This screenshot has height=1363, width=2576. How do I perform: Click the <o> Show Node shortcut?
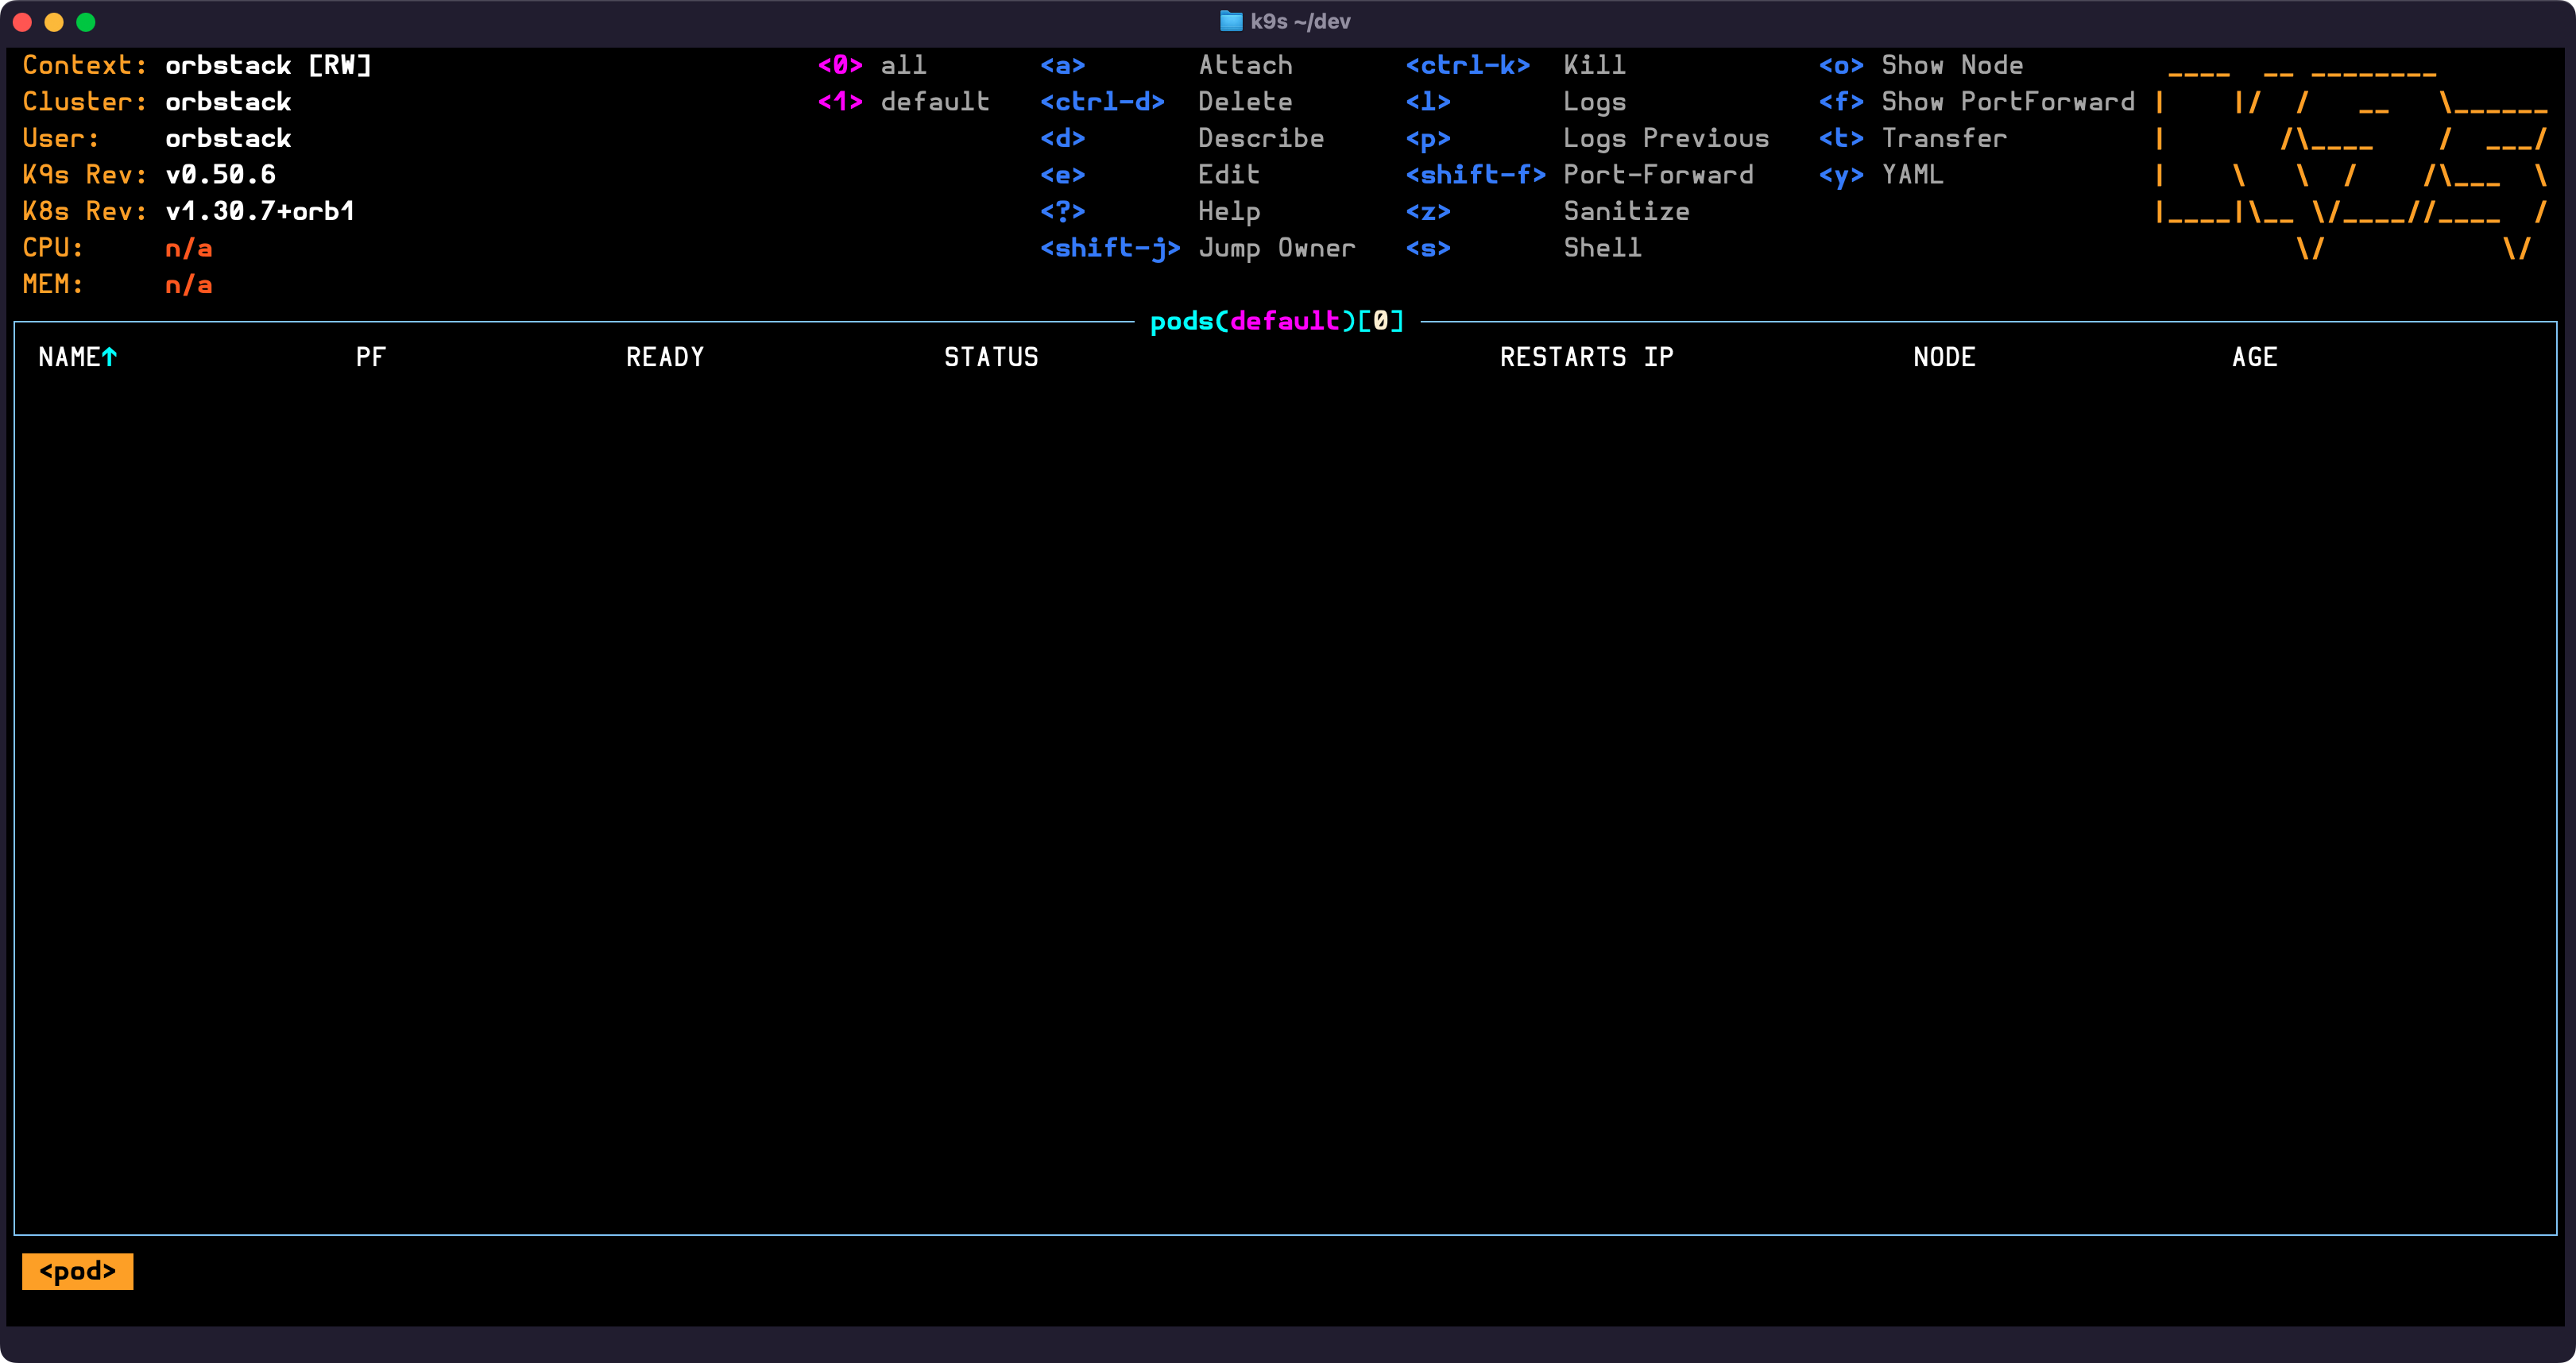pos(1921,65)
